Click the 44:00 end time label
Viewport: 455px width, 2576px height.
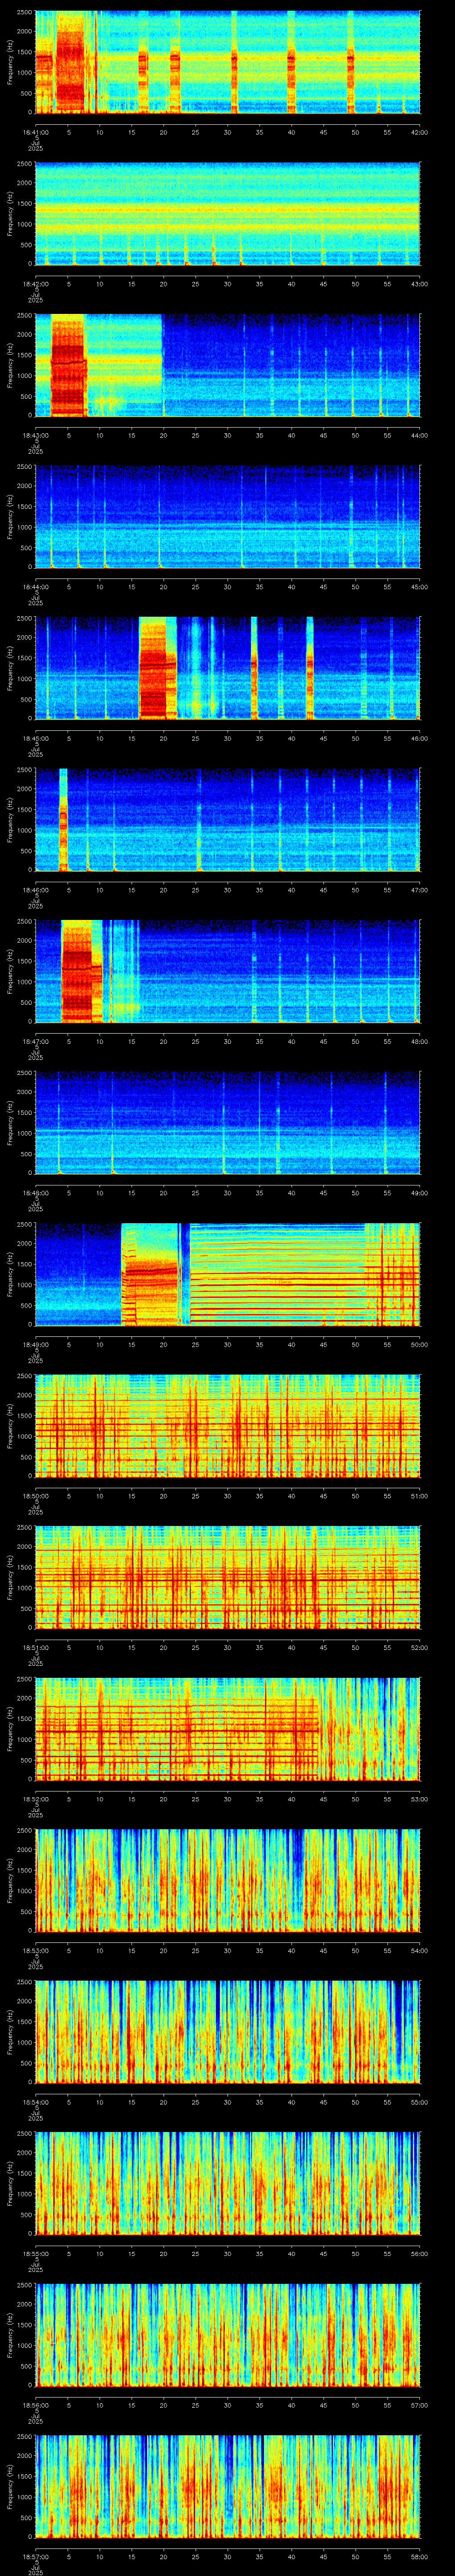point(419,435)
